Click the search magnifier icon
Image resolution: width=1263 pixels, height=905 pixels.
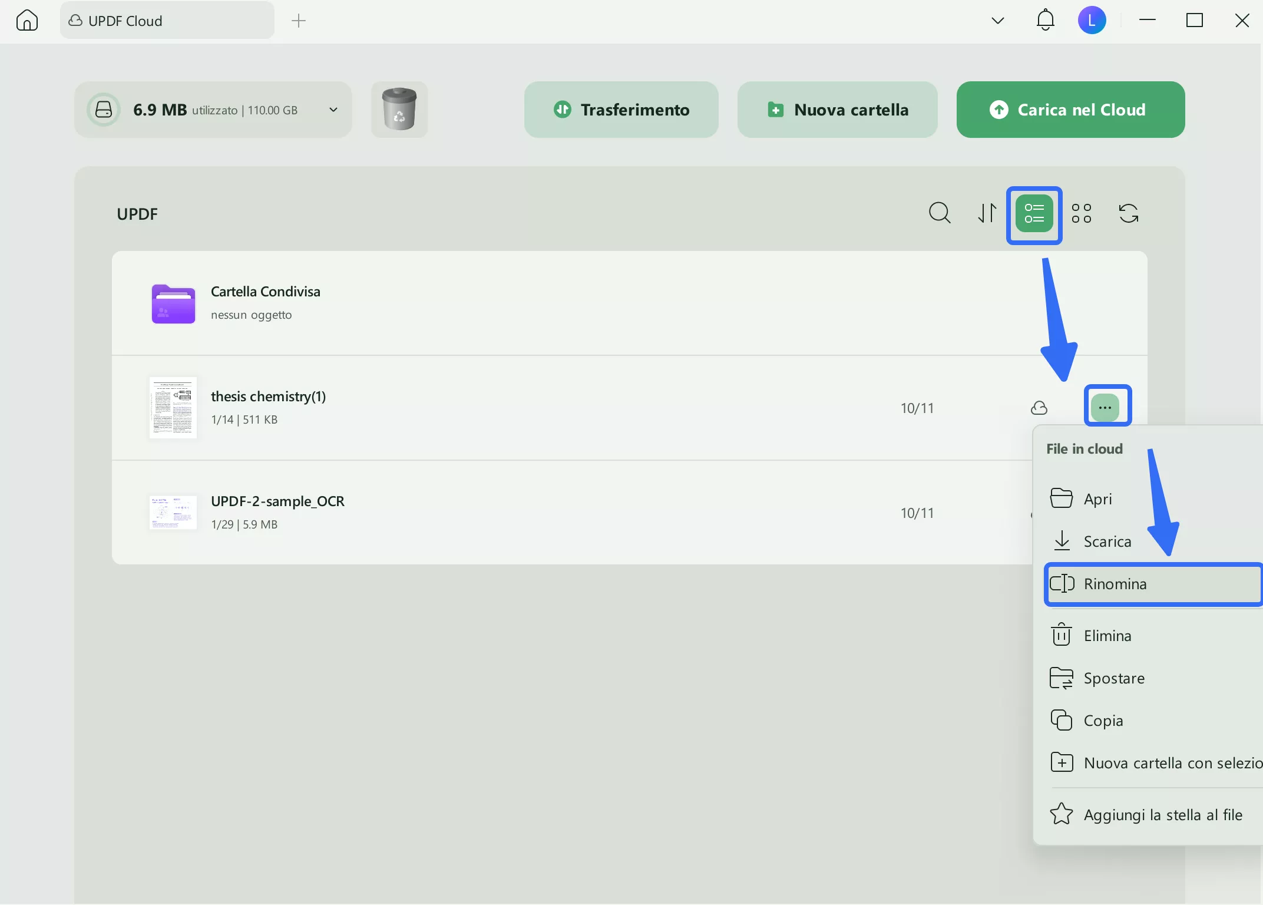click(940, 213)
